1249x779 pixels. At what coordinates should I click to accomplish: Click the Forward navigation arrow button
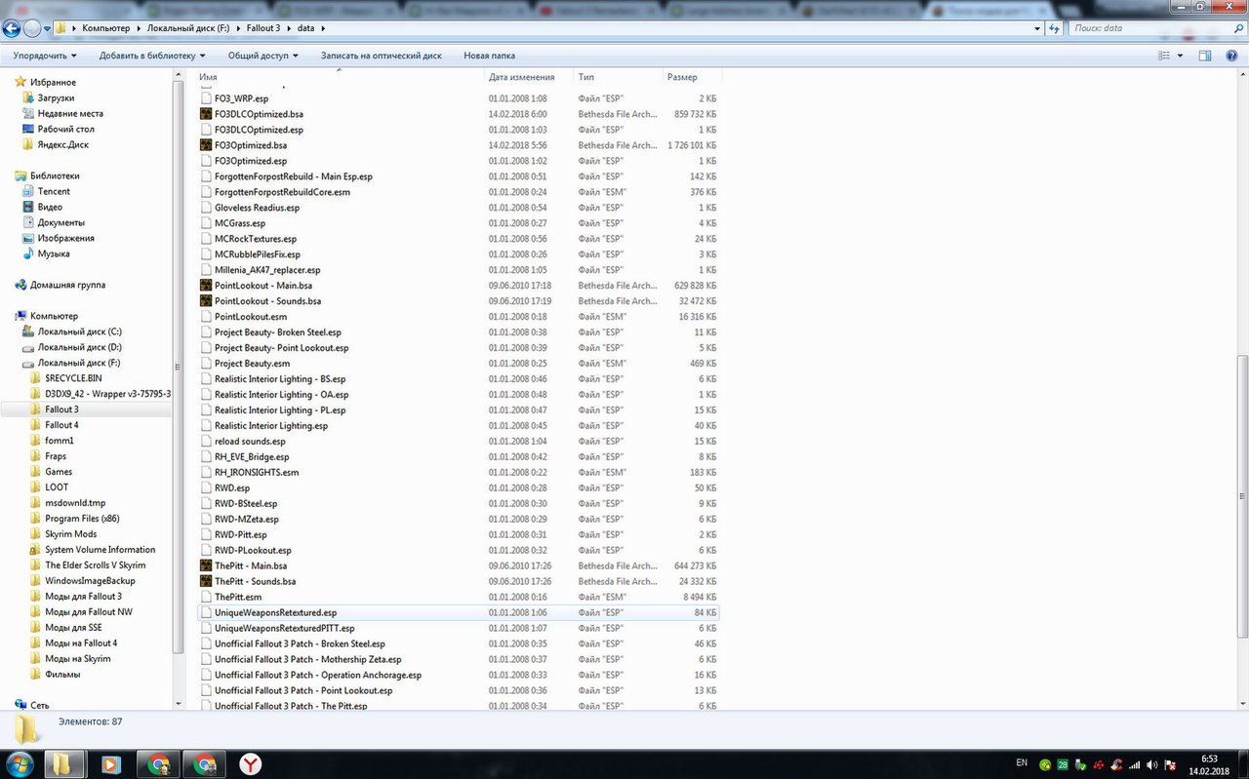(31, 28)
